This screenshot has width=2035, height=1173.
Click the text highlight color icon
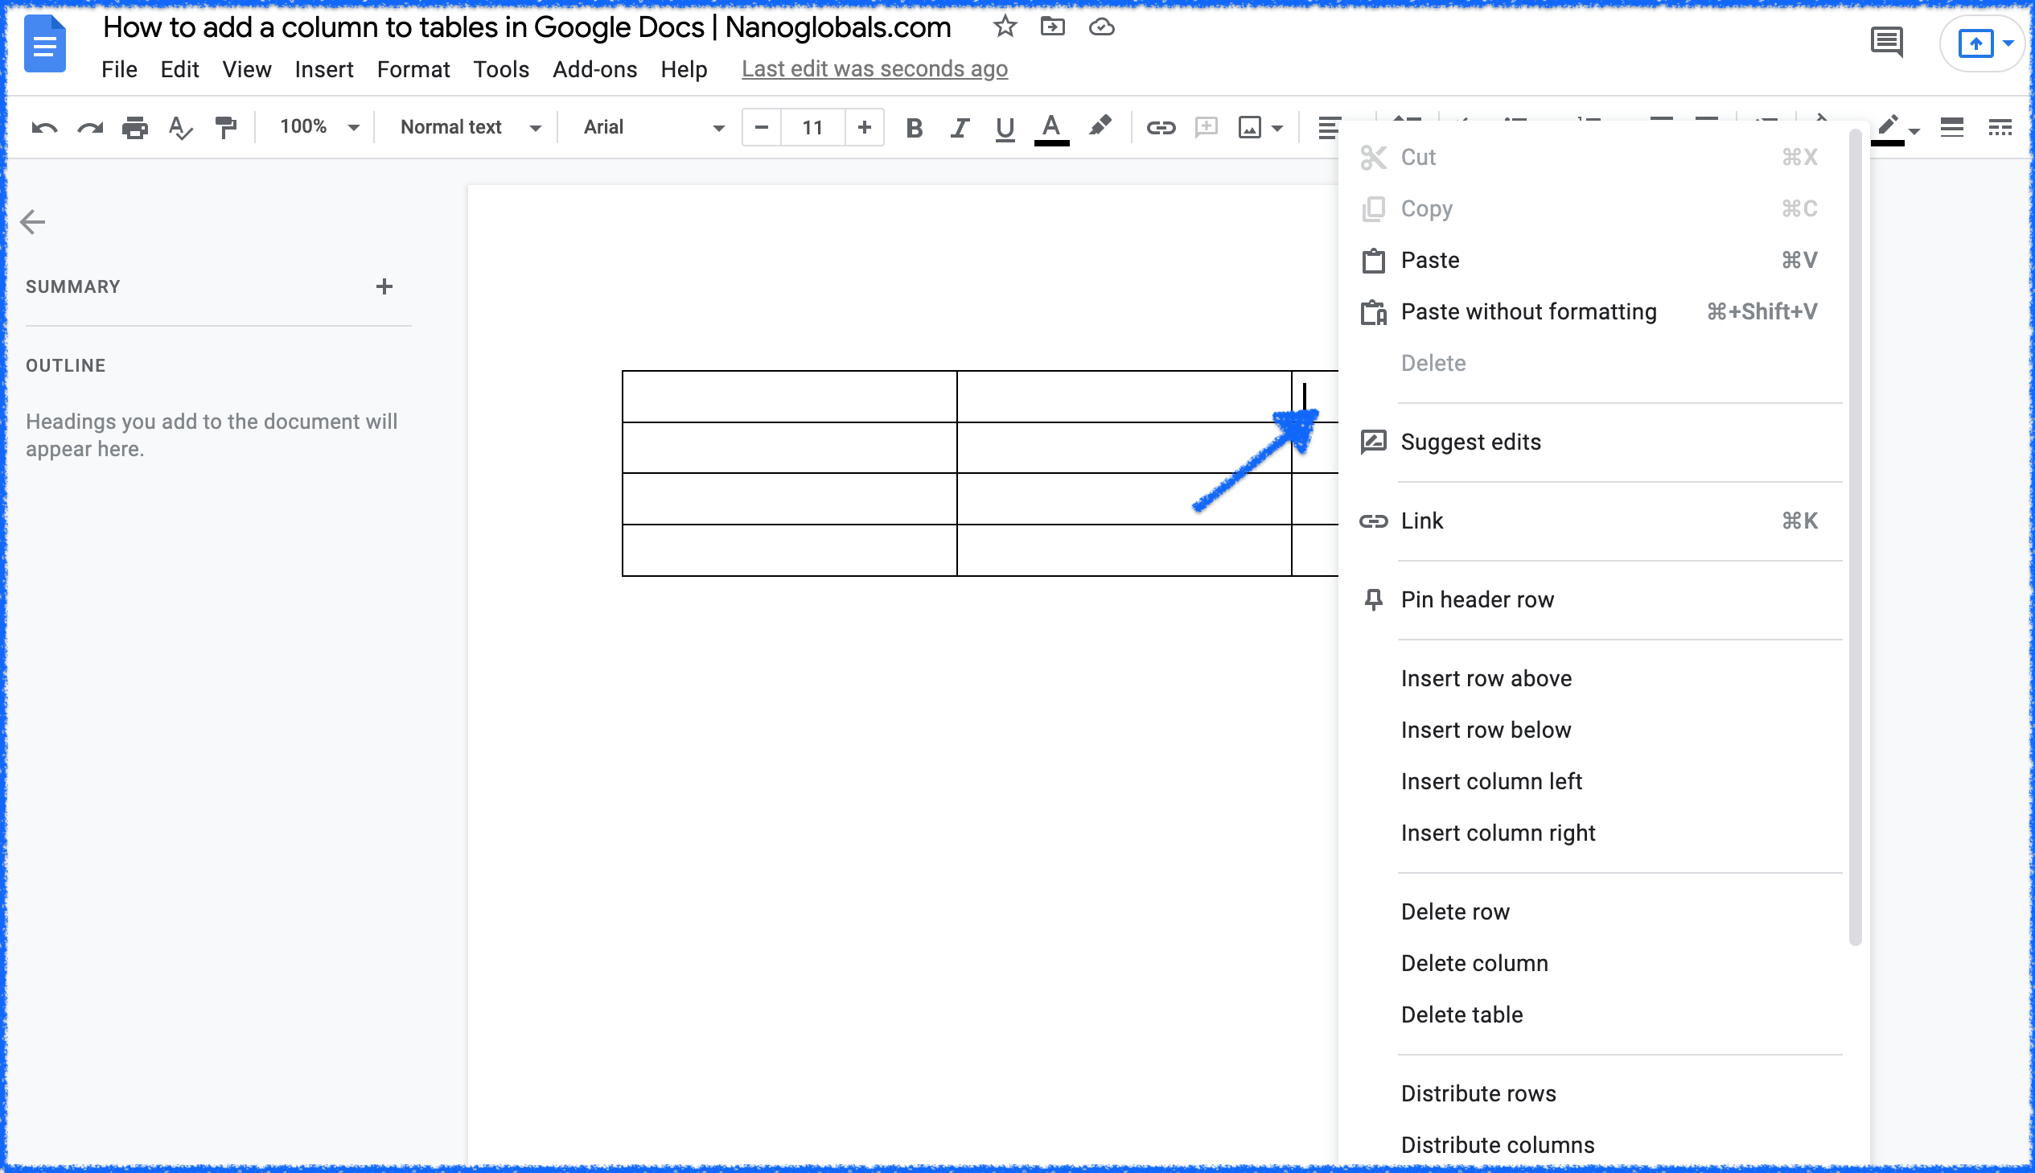point(1101,126)
